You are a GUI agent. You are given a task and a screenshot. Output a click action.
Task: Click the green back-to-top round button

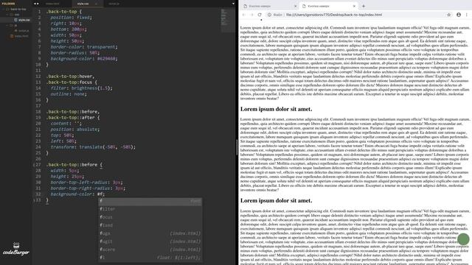[463, 239]
